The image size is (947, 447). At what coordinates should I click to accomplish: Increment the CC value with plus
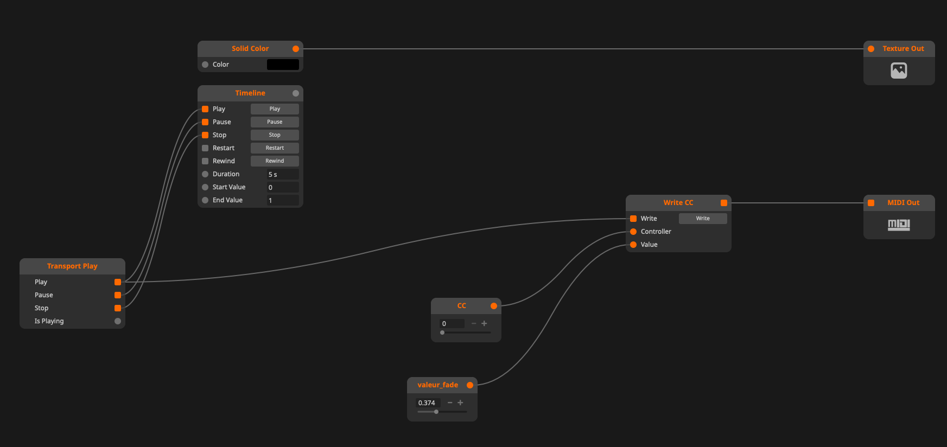[x=484, y=323]
